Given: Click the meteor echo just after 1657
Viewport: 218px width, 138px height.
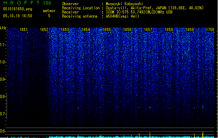Looking at the screenshot, I should (150, 107).
